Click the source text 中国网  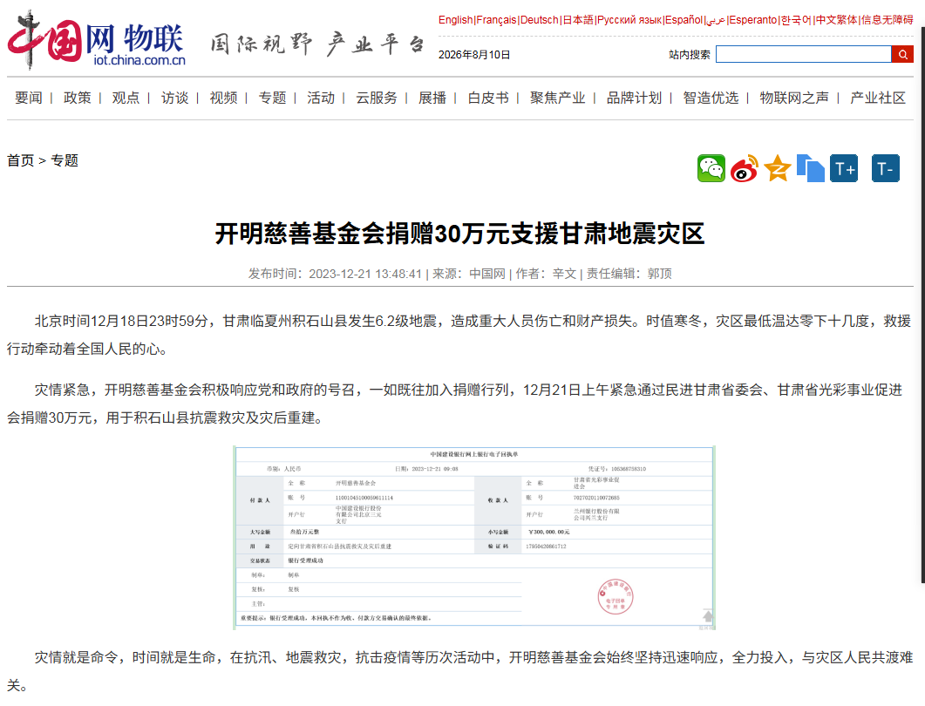click(x=487, y=274)
